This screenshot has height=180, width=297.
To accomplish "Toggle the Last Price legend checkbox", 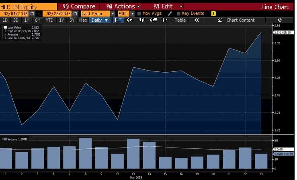I will click(x=6, y=27).
